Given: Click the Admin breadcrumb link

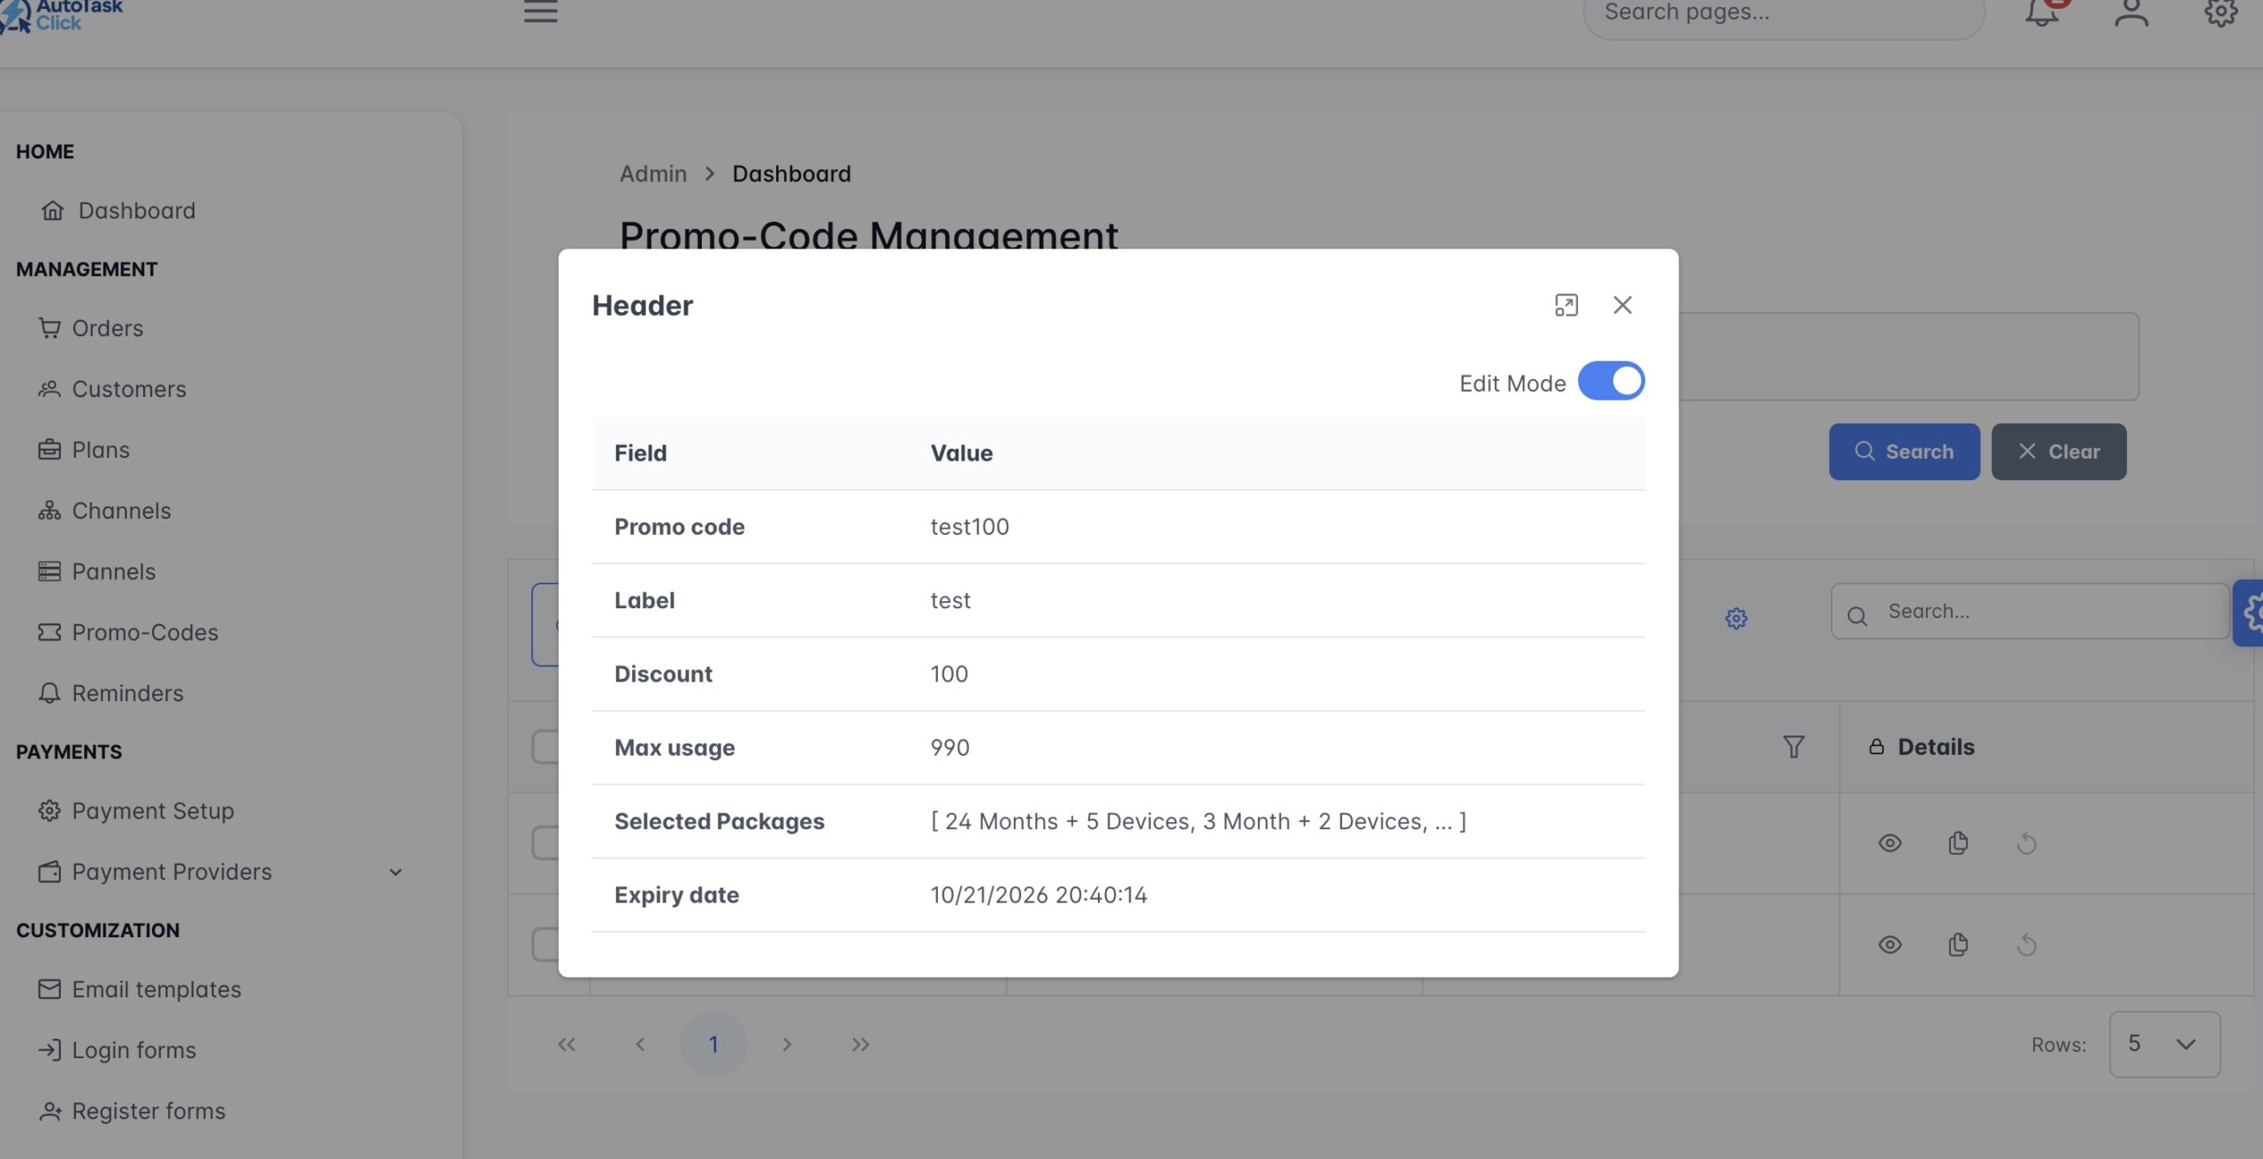Looking at the screenshot, I should [x=653, y=174].
